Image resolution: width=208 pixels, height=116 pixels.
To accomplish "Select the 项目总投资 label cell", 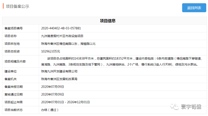I will tap(21, 52).
